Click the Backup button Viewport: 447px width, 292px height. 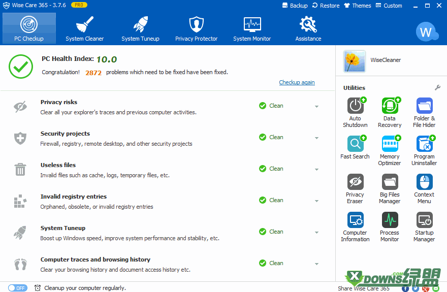(295, 6)
